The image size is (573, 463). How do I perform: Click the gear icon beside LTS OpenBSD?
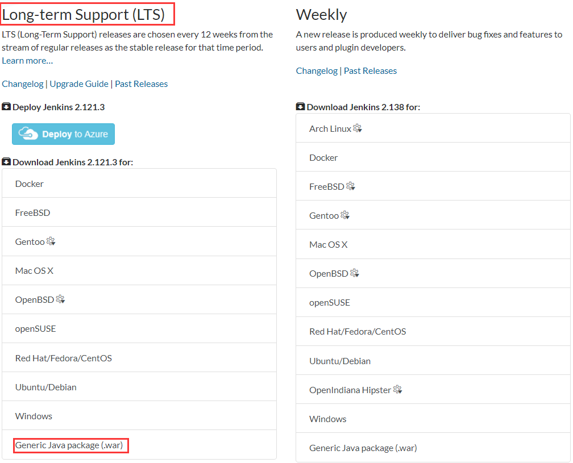[x=60, y=299]
